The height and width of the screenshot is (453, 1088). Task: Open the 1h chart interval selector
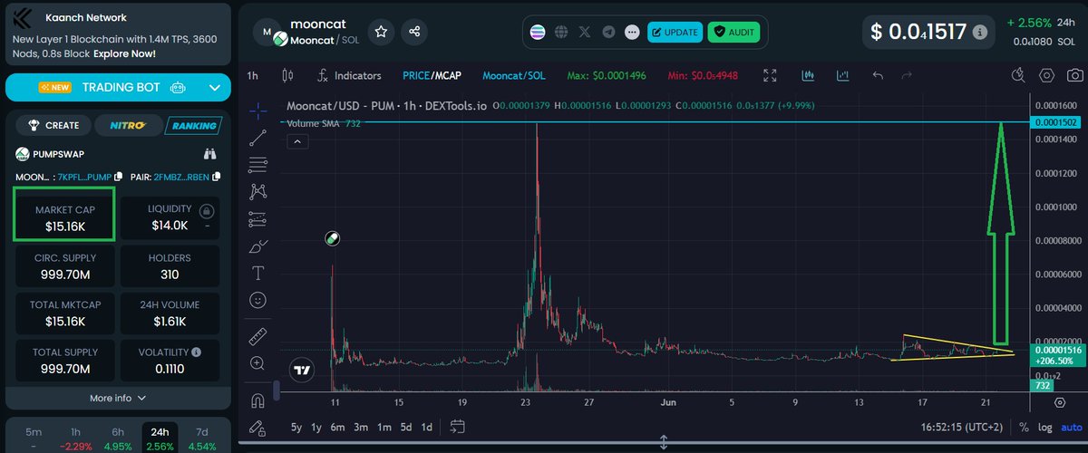point(253,76)
